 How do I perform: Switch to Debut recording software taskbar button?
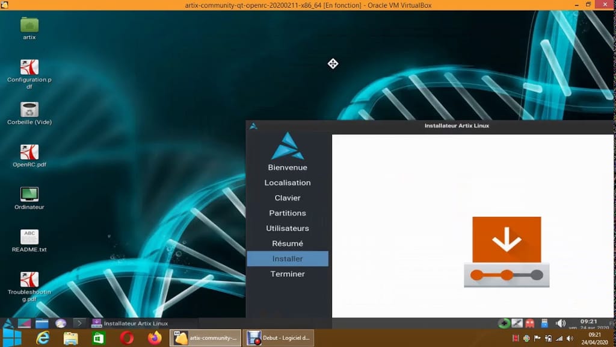(279, 338)
